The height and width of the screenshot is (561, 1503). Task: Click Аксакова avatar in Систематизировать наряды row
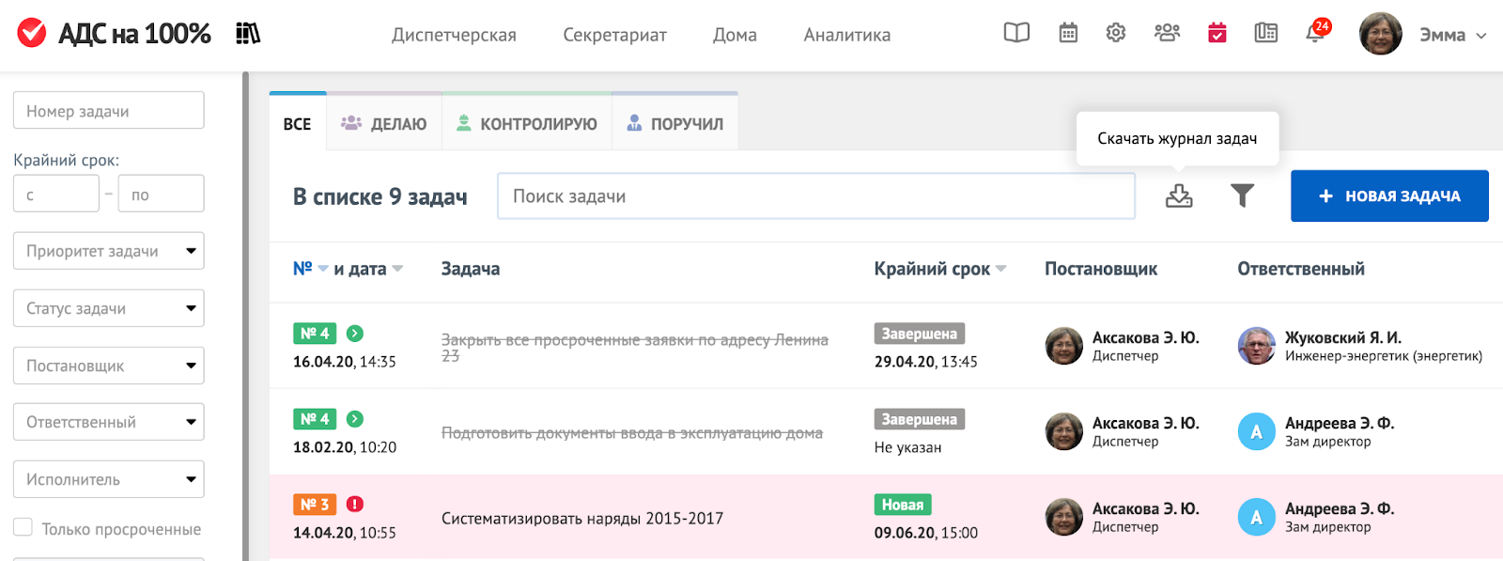[x=1064, y=517]
